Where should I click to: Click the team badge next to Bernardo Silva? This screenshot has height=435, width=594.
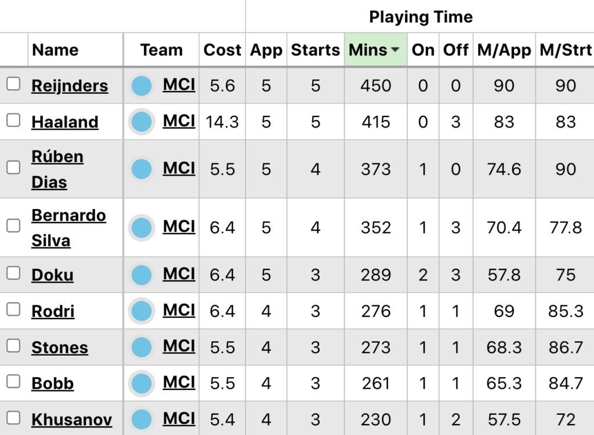click(x=142, y=228)
